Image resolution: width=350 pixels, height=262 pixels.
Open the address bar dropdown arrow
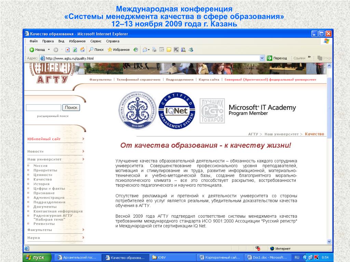click(262, 58)
